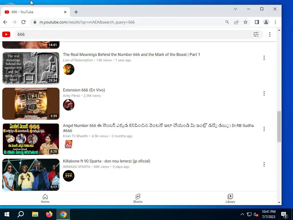Open the Library tab
This screenshot has height=220, width=293.
[230, 199]
